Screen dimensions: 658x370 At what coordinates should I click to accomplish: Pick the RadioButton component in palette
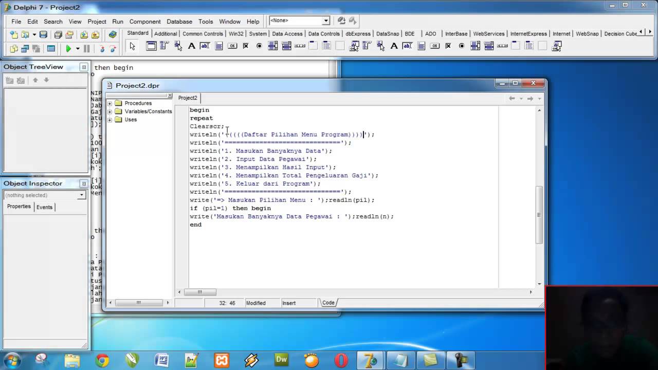259,46
